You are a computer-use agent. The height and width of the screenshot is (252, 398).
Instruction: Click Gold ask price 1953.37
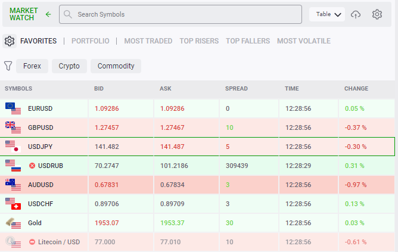pyautogui.click(x=172, y=223)
